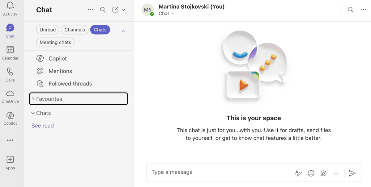Open Copilot from the left rail
Screen dimensions: 371x187
click(x=10, y=118)
